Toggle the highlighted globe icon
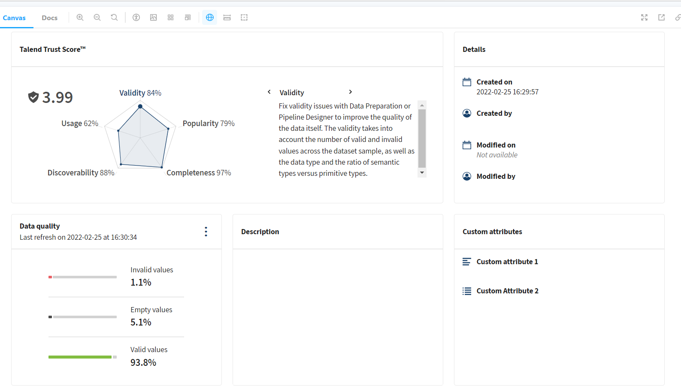The height and width of the screenshot is (389, 681). click(x=209, y=18)
